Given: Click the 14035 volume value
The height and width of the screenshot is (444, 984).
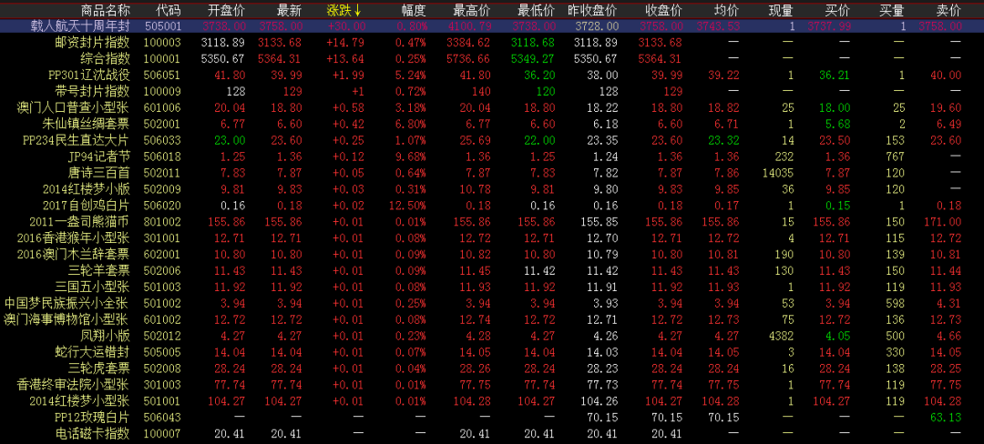Looking at the screenshot, I should 777,173.
